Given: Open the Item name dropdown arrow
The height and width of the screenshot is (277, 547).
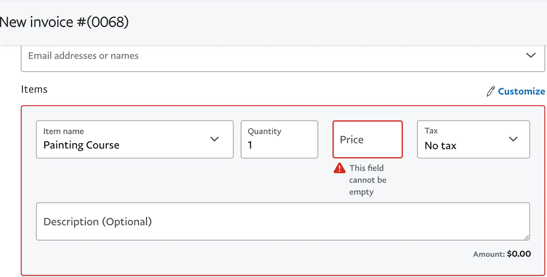Looking at the screenshot, I should (214, 139).
